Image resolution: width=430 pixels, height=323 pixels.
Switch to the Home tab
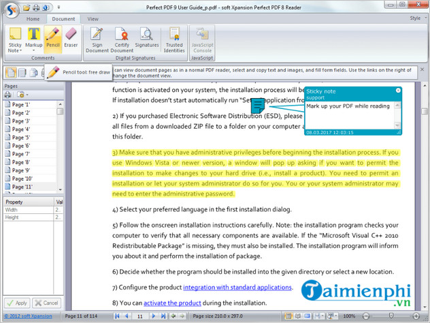(33, 19)
